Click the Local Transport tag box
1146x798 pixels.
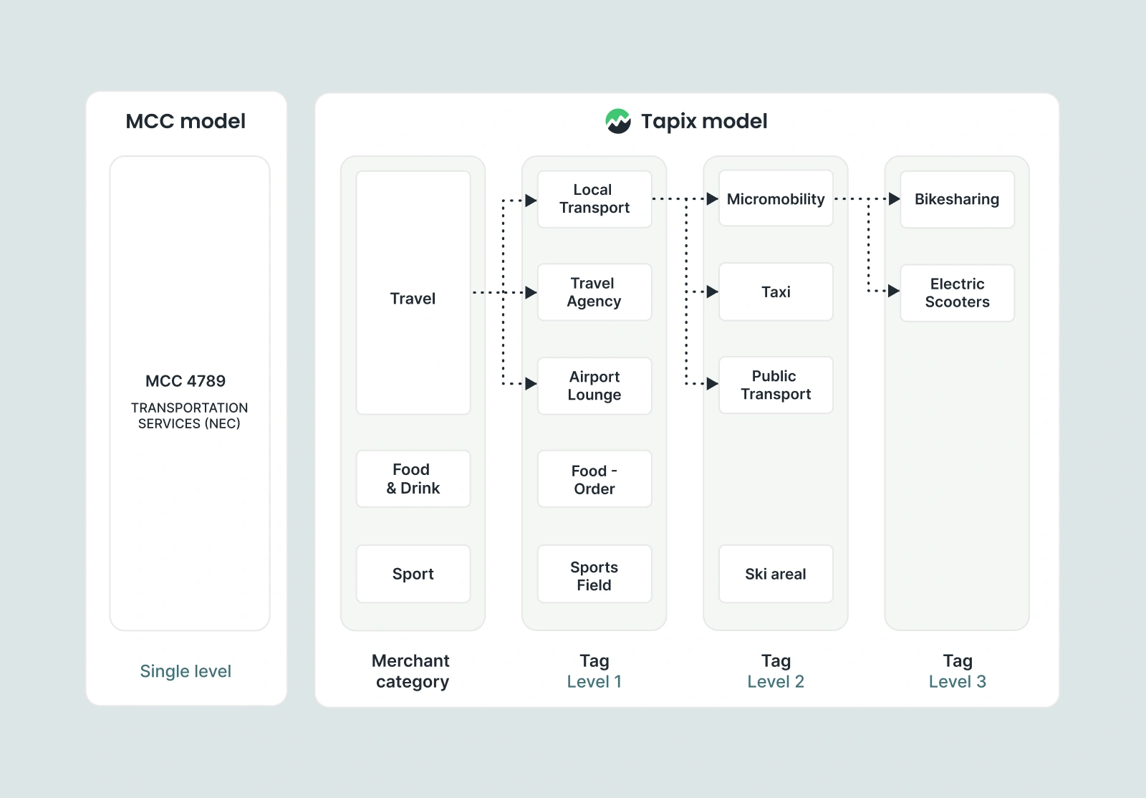click(594, 199)
